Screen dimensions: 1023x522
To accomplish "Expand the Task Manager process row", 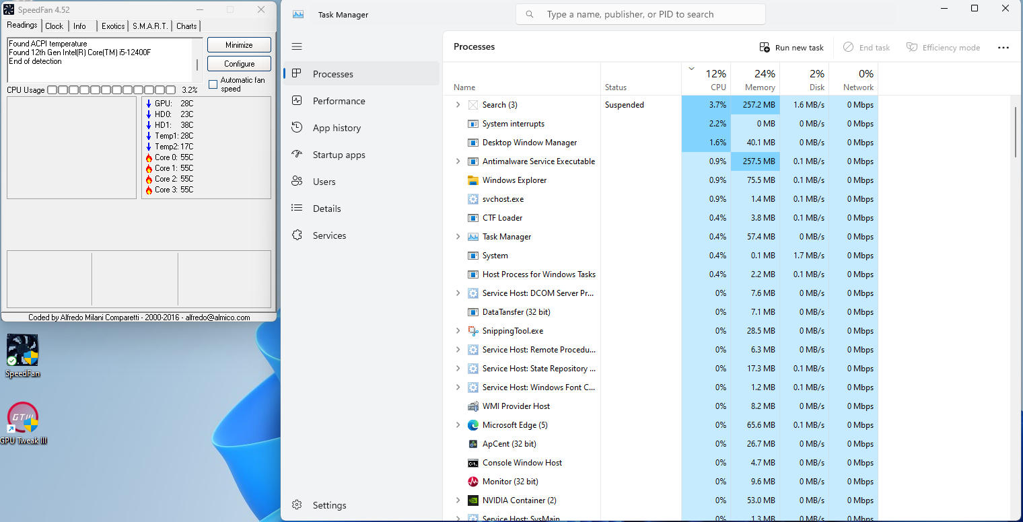I will tap(458, 237).
